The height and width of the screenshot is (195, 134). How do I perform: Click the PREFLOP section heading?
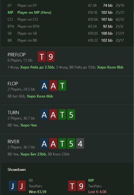[x=16, y=55]
